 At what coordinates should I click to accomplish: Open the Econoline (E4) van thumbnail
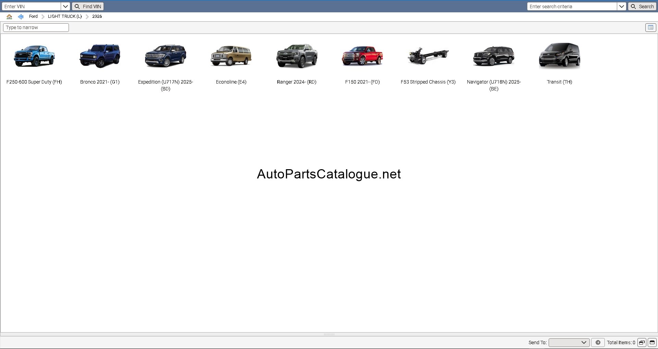tap(231, 56)
